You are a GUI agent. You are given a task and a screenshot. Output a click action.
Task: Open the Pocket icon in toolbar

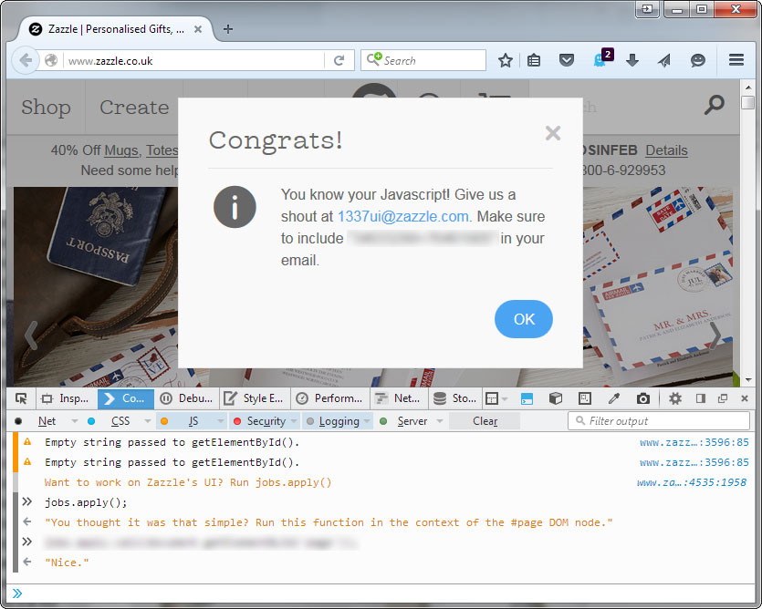(x=567, y=60)
